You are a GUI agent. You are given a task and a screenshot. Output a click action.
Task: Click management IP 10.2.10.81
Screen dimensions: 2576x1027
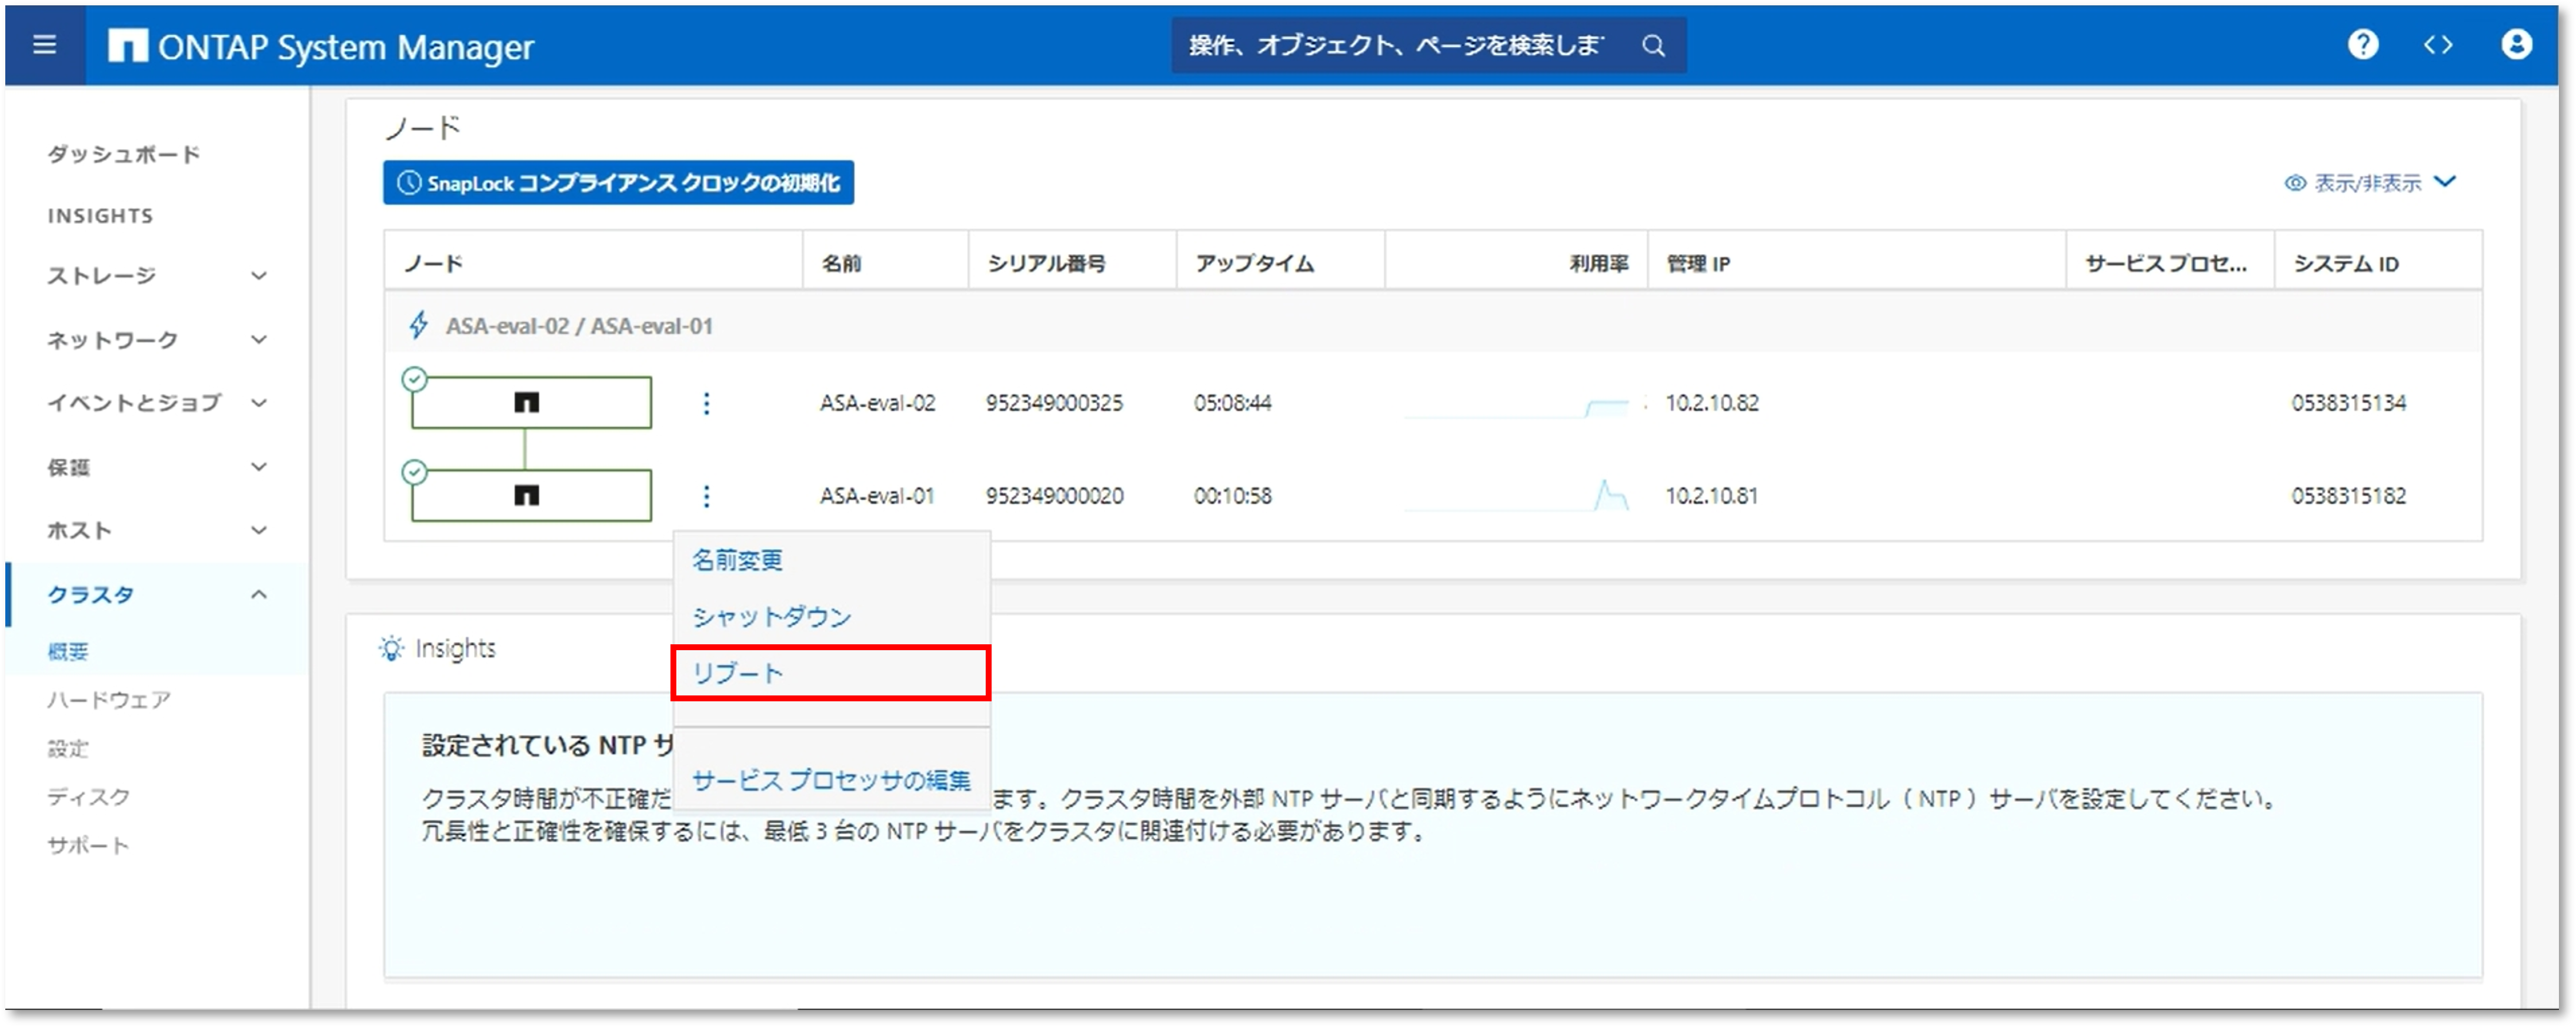(1711, 497)
